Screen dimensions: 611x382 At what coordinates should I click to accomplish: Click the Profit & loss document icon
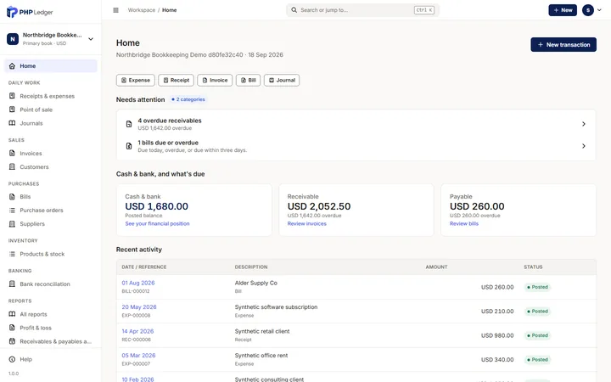point(12,328)
